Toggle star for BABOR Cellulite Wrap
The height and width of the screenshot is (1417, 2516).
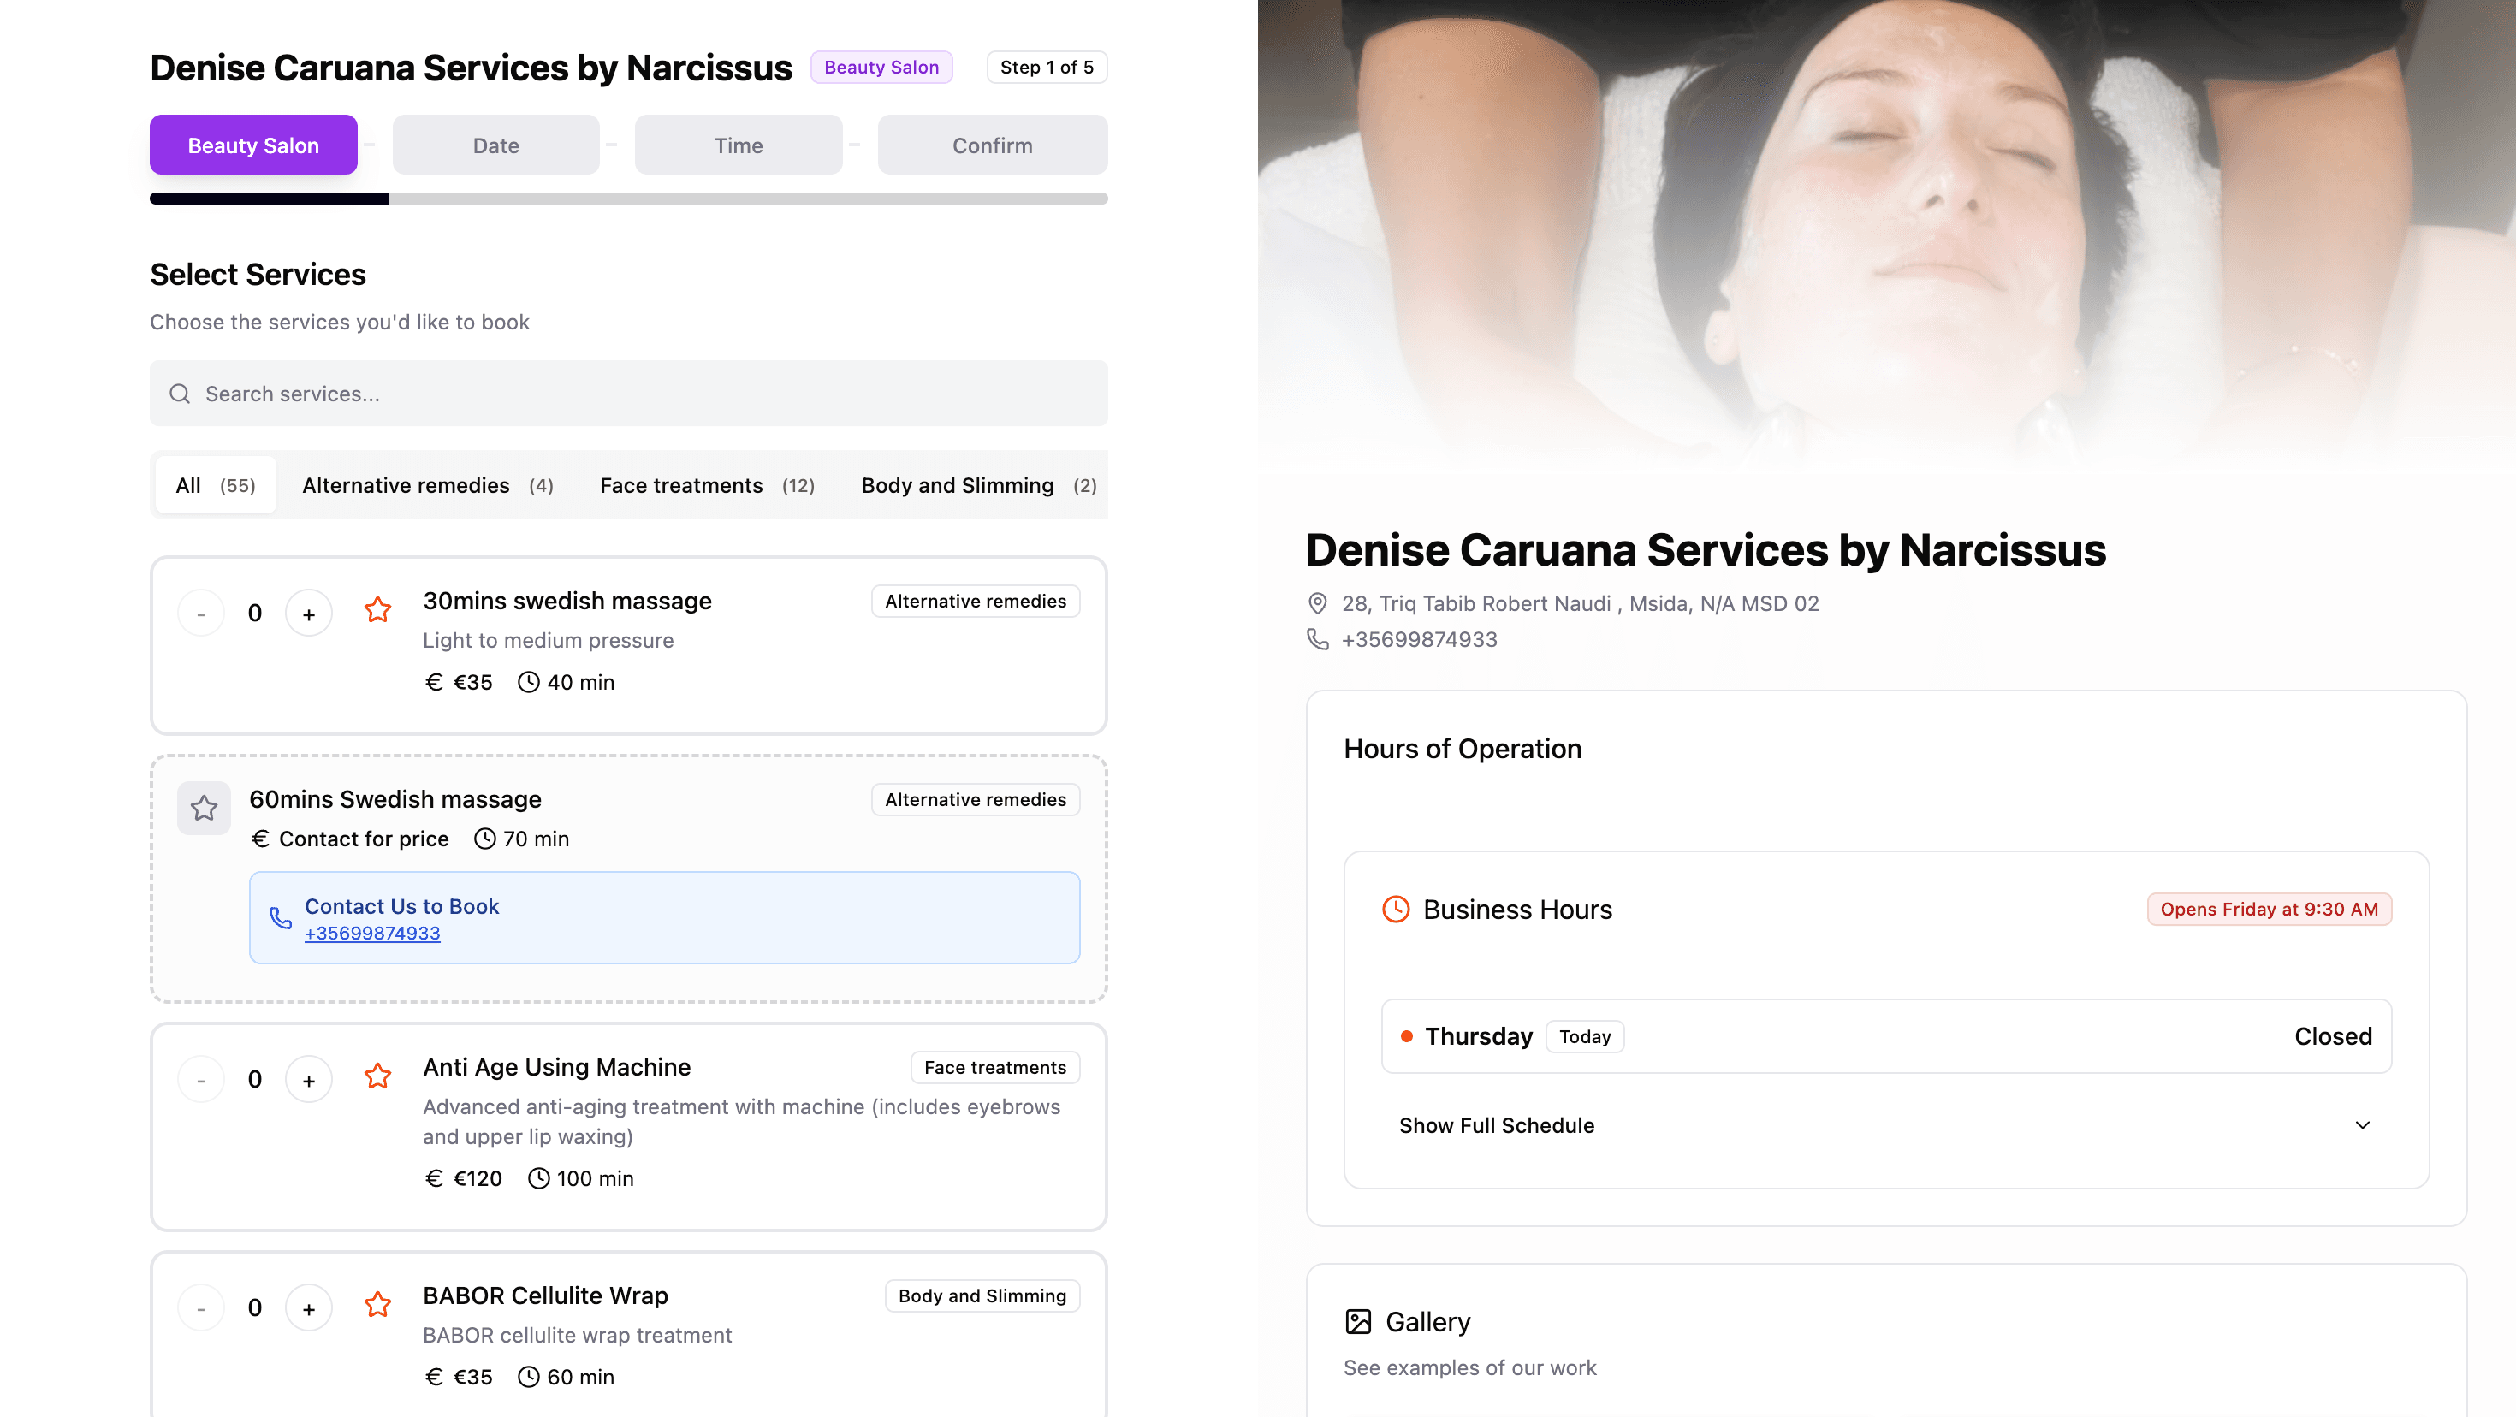(377, 1305)
